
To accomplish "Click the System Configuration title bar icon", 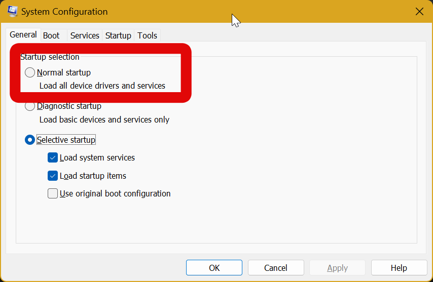I will [13, 11].
